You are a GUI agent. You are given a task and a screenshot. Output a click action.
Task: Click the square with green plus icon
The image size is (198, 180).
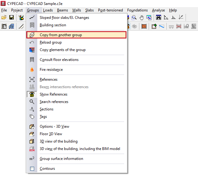[x=154, y=26]
